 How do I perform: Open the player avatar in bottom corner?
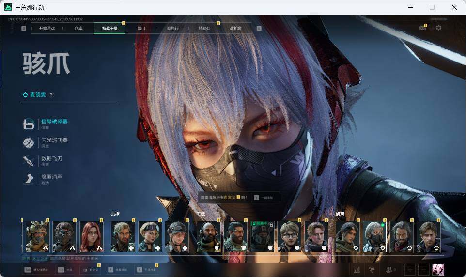click(438, 270)
